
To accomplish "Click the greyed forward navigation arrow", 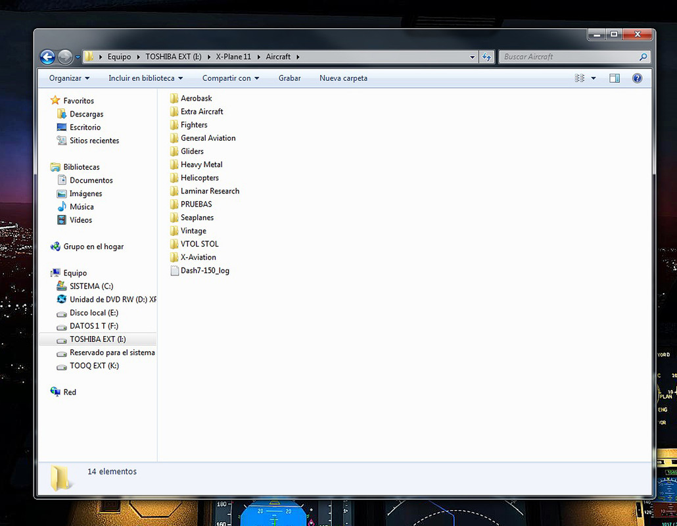I will (65, 57).
